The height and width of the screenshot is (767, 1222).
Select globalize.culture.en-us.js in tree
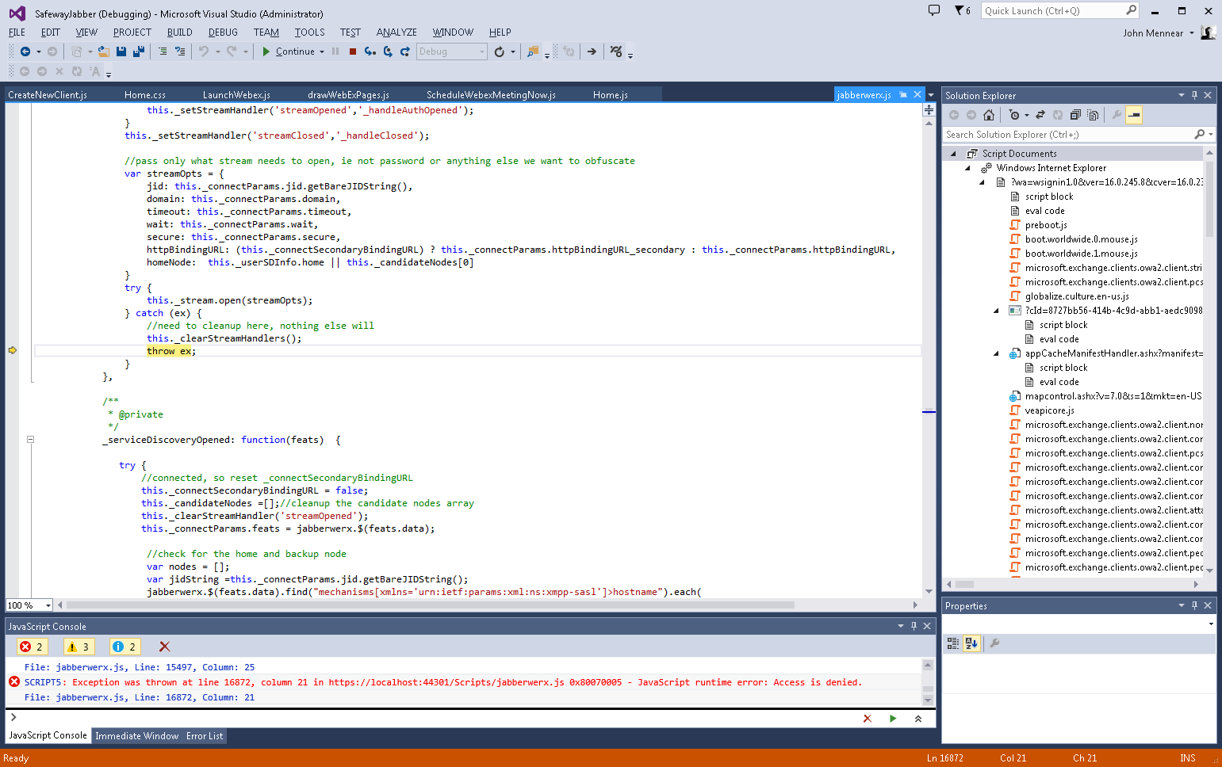[1077, 296]
